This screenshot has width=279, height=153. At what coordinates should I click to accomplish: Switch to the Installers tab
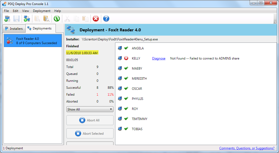[14, 29]
